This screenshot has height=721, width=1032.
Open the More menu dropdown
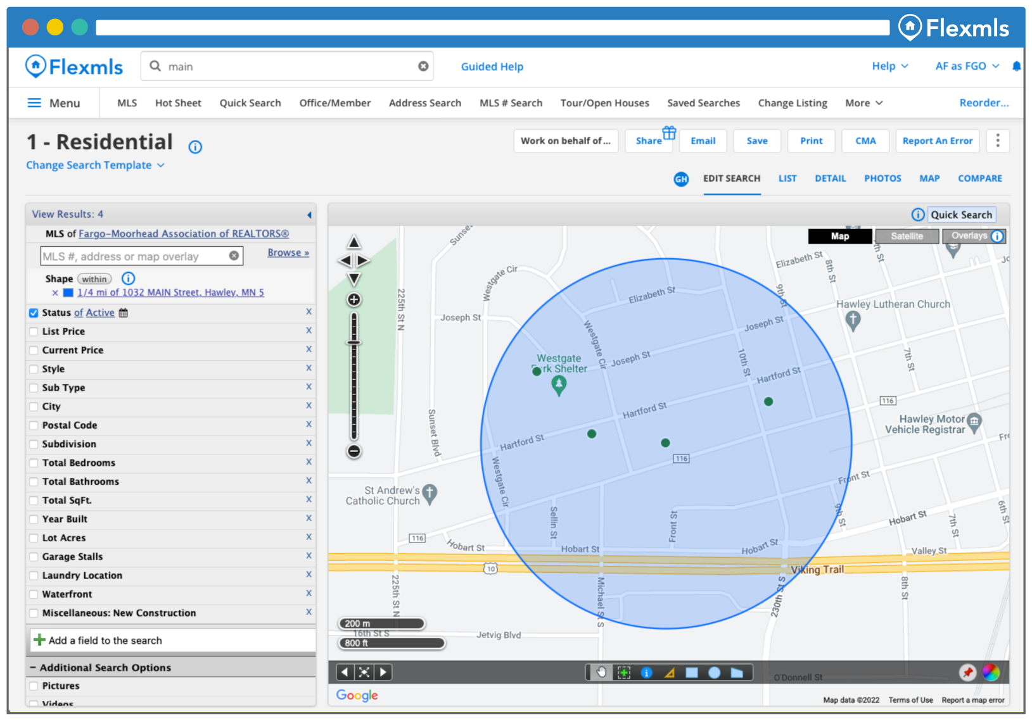(863, 103)
